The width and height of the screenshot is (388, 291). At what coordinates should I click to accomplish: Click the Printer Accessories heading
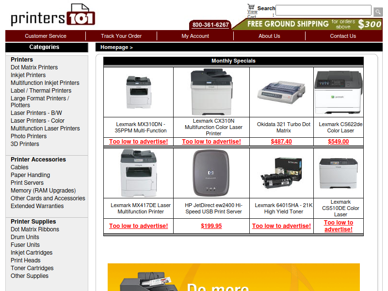tap(38, 160)
